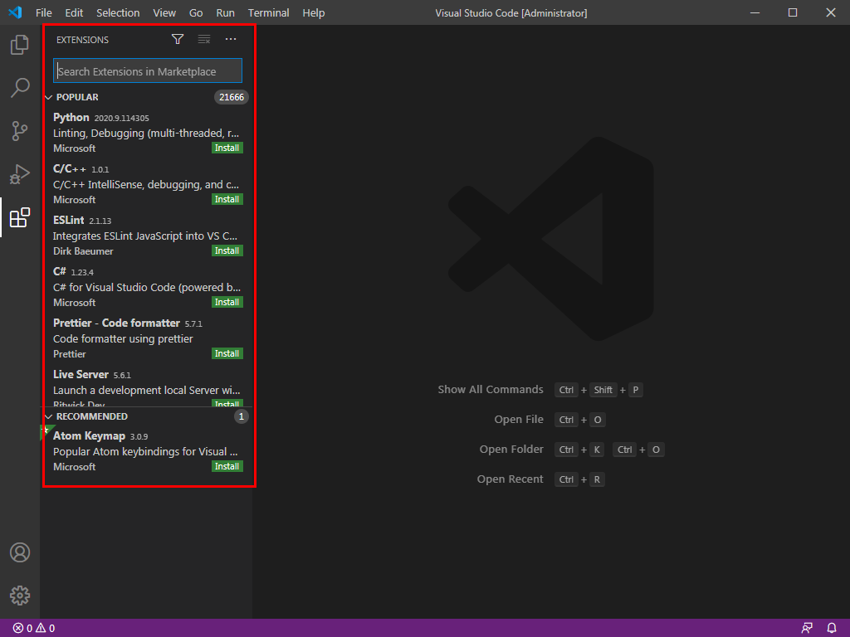Select Prettier - Code formatter title

point(116,323)
